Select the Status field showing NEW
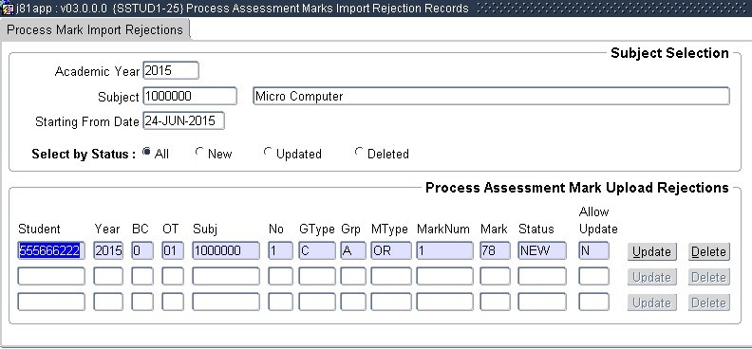Image resolution: width=752 pixels, height=349 pixels. tap(542, 251)
